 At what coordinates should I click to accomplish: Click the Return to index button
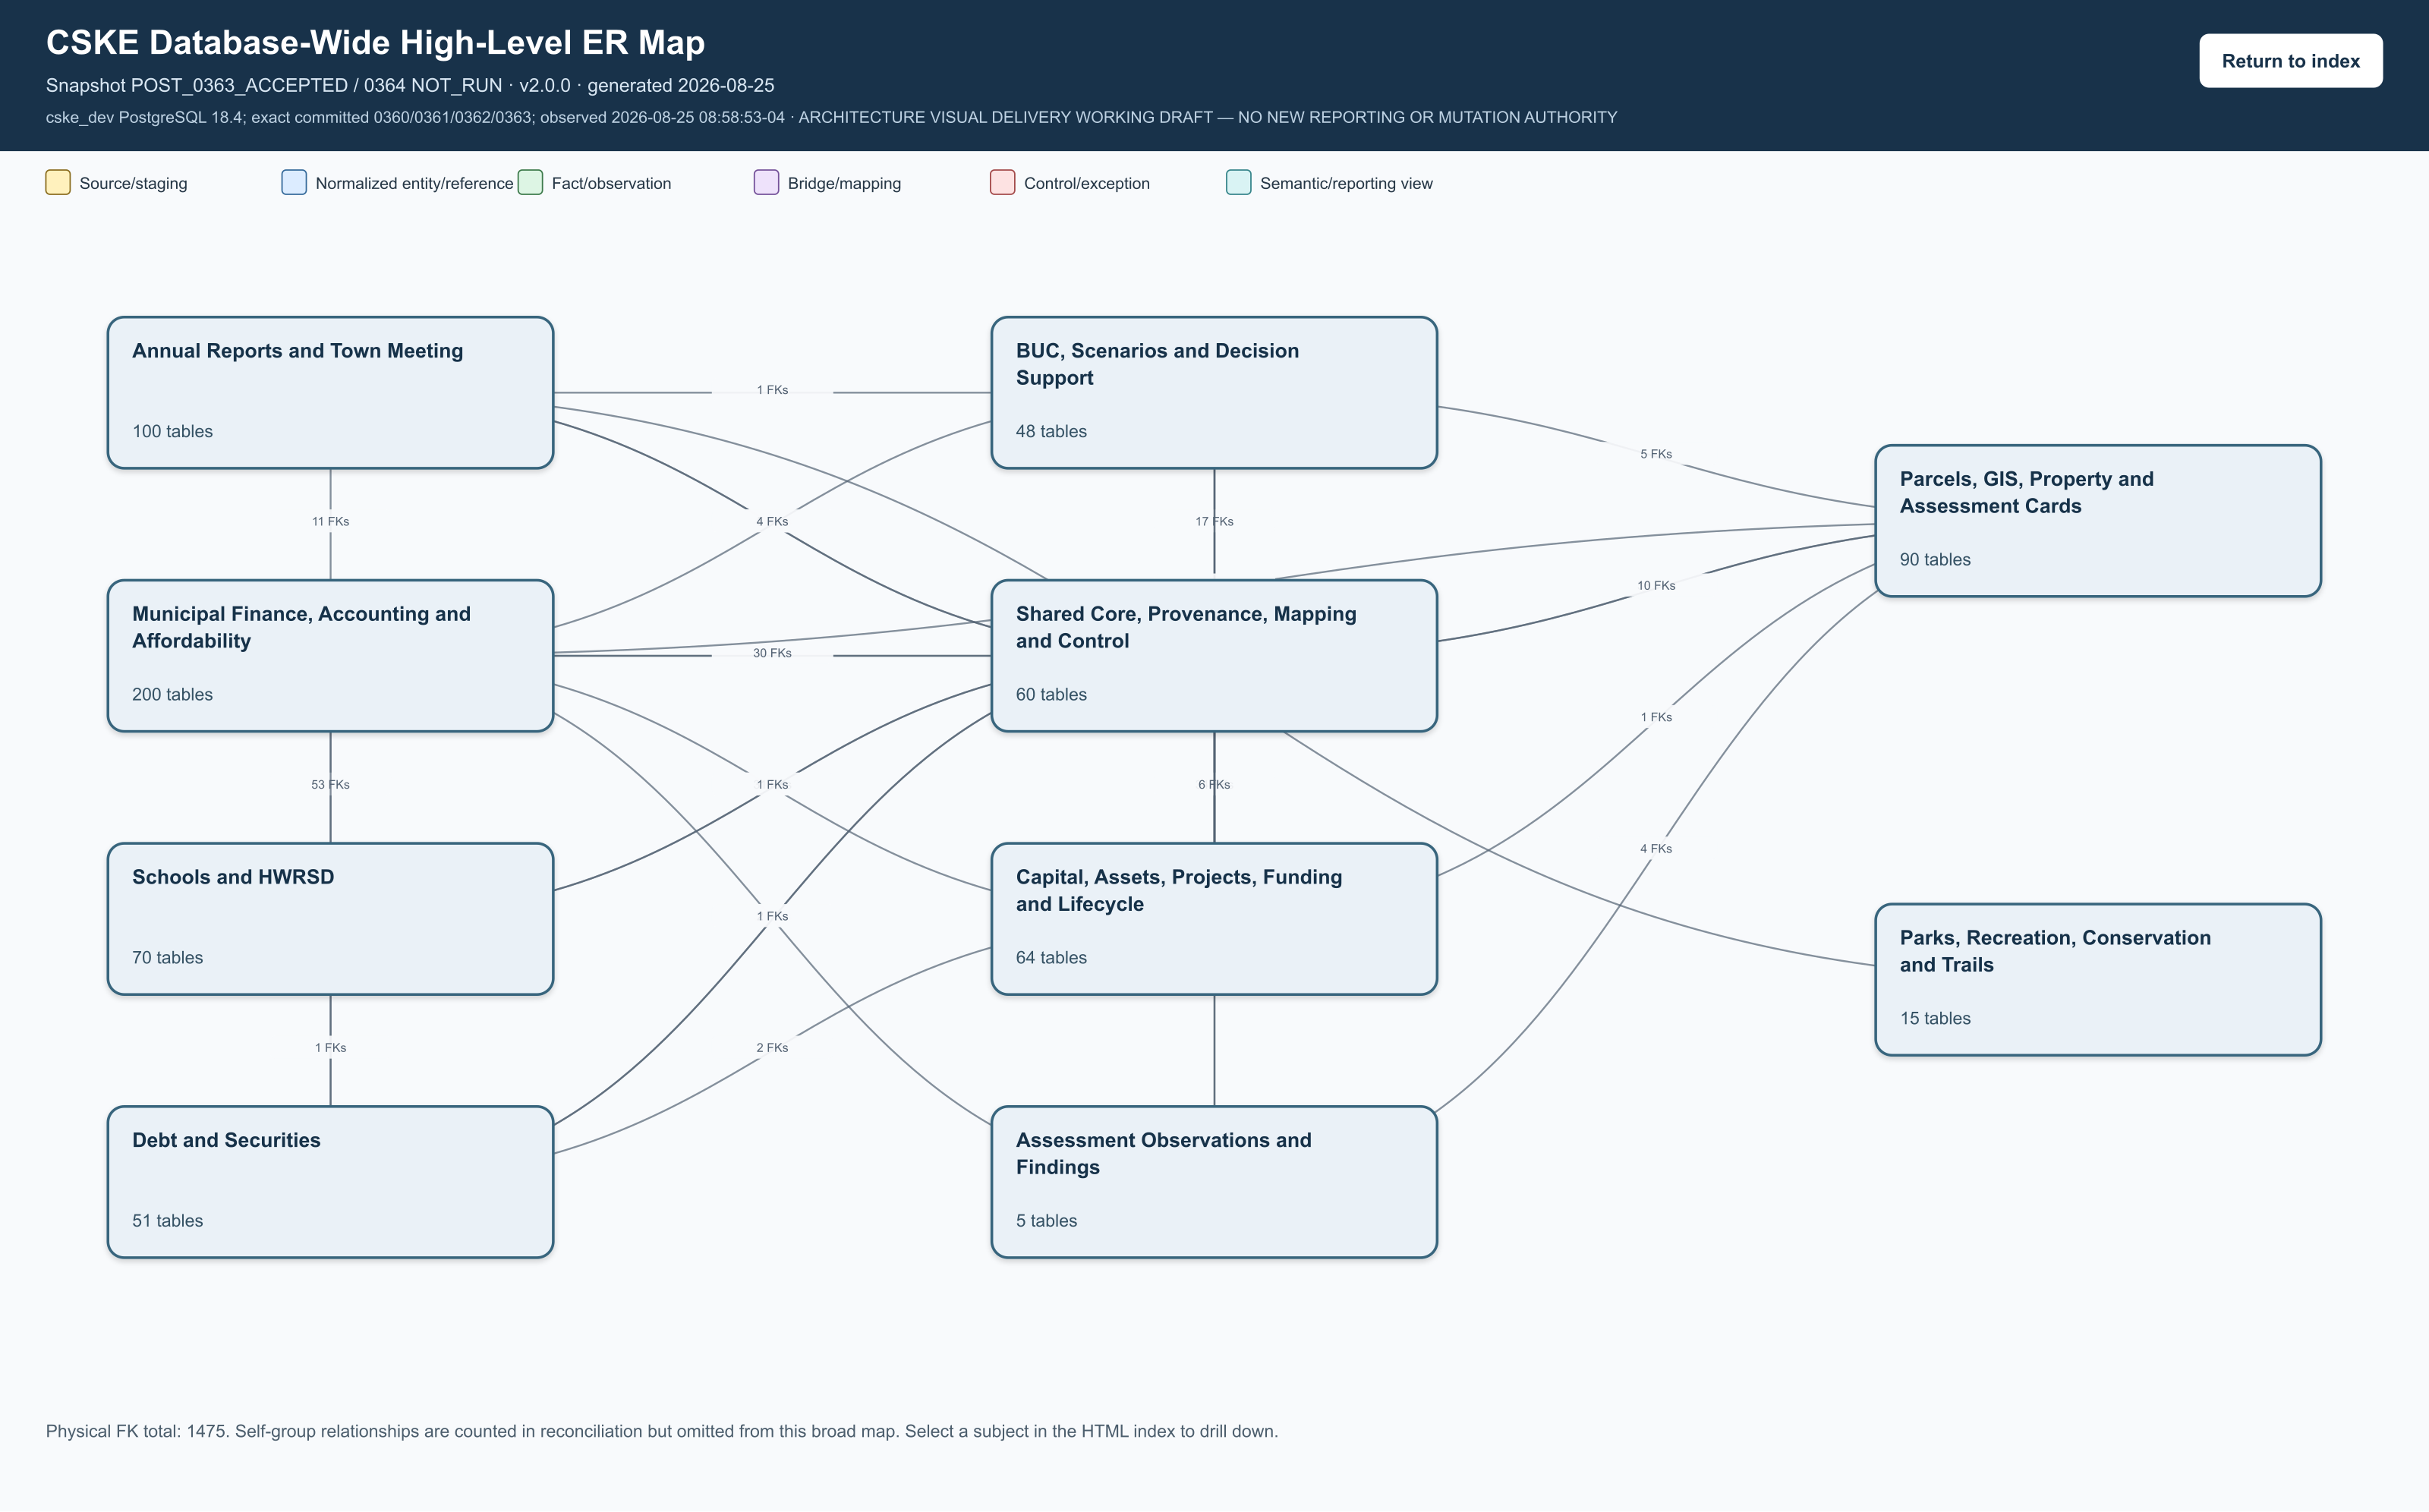point(2290,61)
